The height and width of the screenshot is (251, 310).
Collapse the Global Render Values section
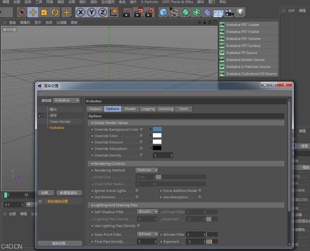92,123
